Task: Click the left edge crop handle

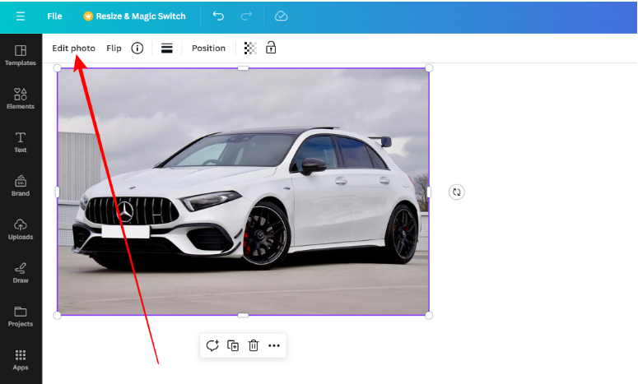Action: click(58, 192)
